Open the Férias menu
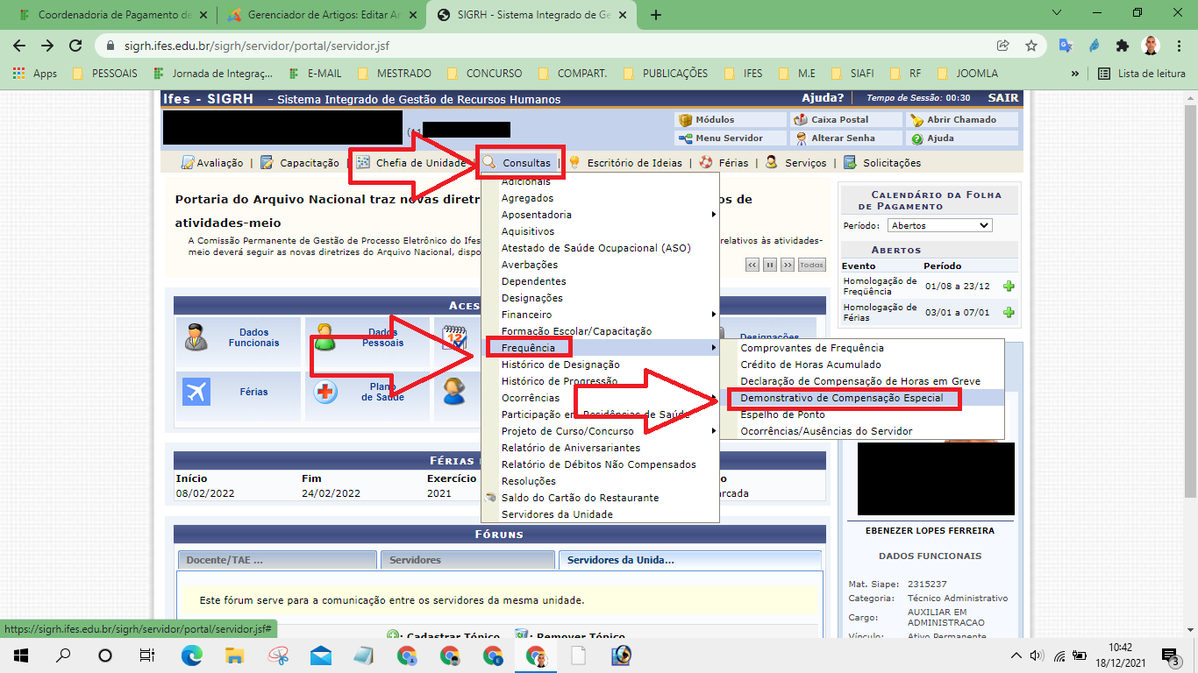Screen dimensions: 1198x673 click(724, 163)
